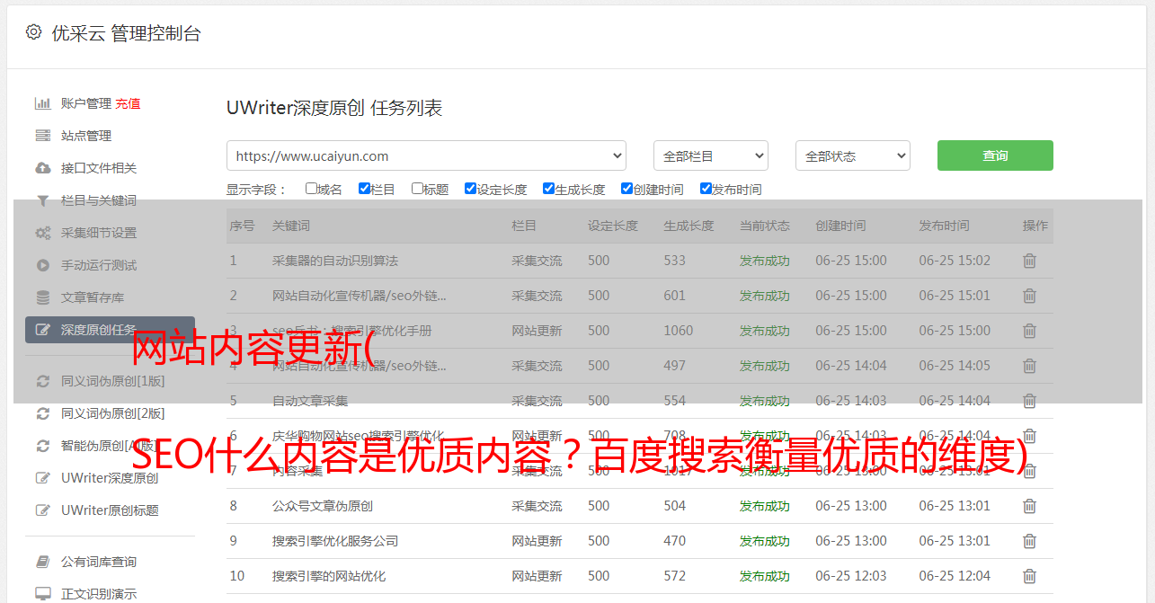The image size is (1155, 603).
Task: Click the 手动运行测试 play icon
Action: (x=42, y=265)
